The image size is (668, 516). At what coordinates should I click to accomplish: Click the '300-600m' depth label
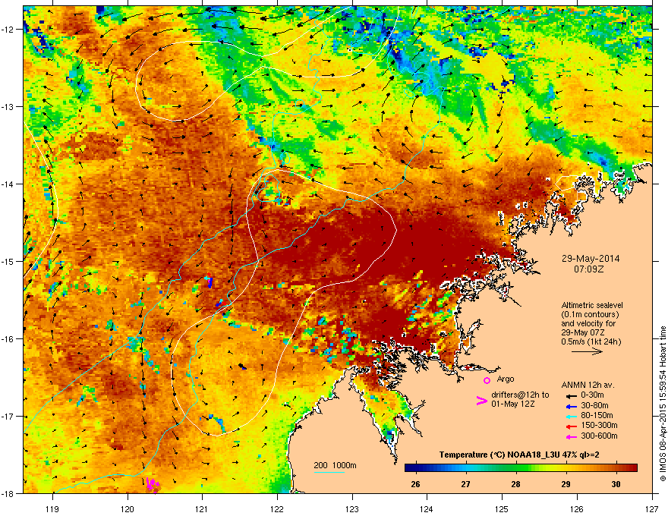(599, 436)
